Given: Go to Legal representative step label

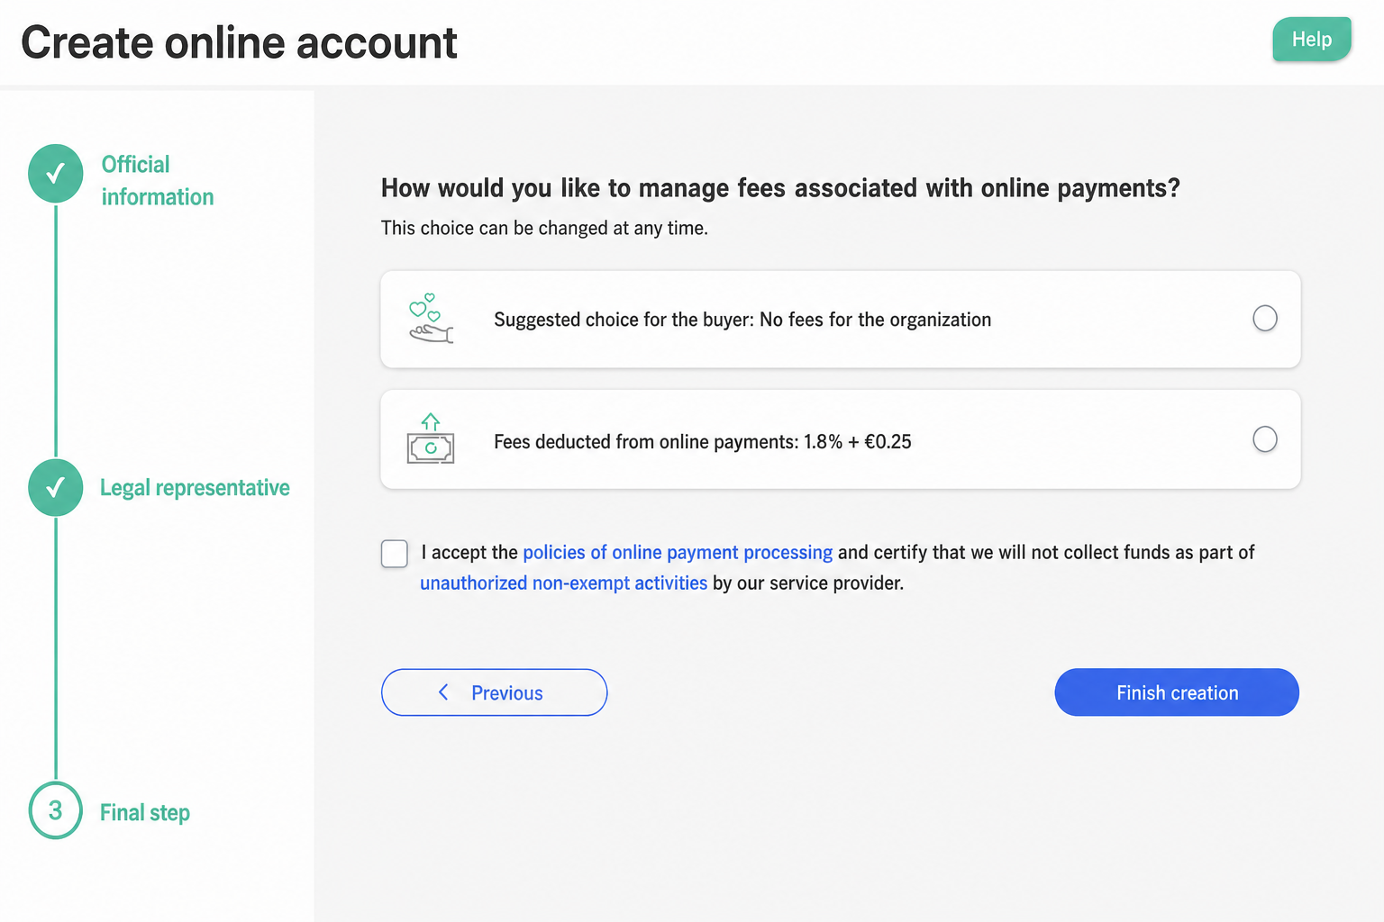Looking at the screenshot, I should [x=195, y=488].
